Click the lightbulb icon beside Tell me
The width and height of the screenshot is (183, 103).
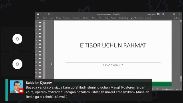pos(132,18)
